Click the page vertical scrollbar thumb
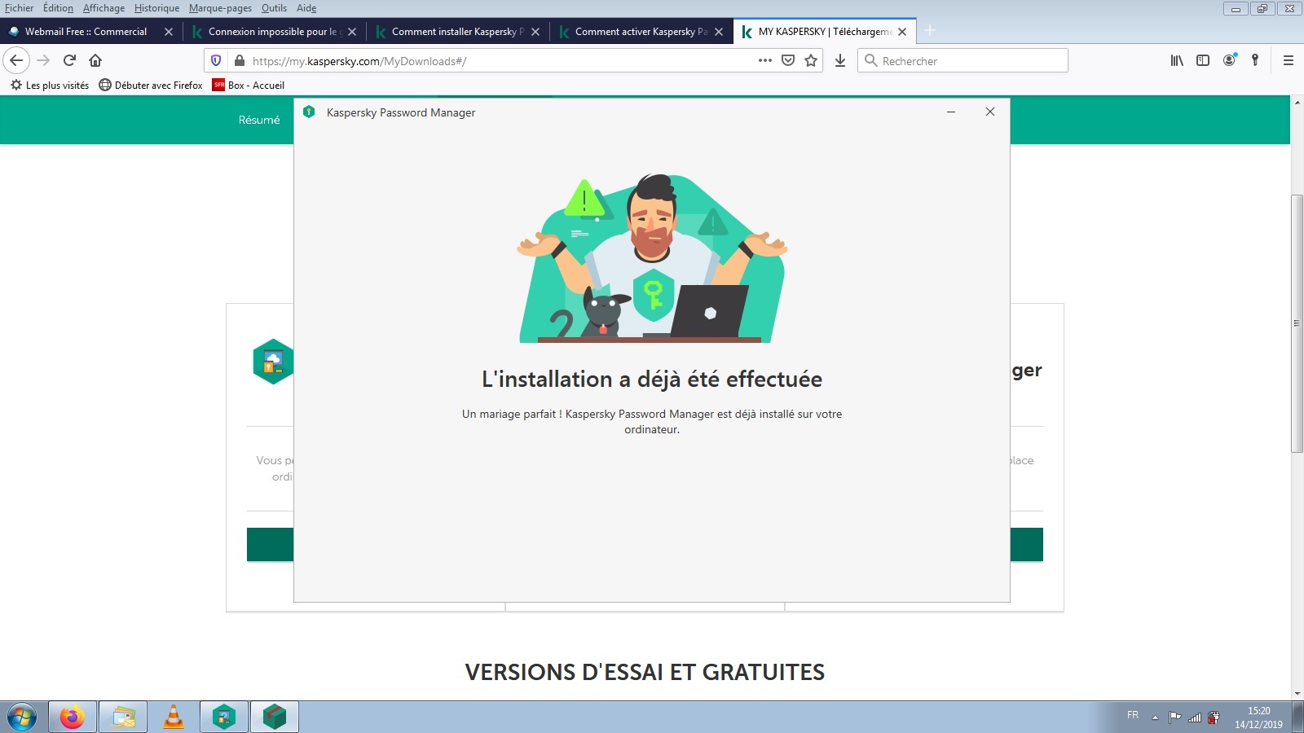The width and height of the screenshot is (1304, 733). pyautogui.click(x=1297, y=324)
